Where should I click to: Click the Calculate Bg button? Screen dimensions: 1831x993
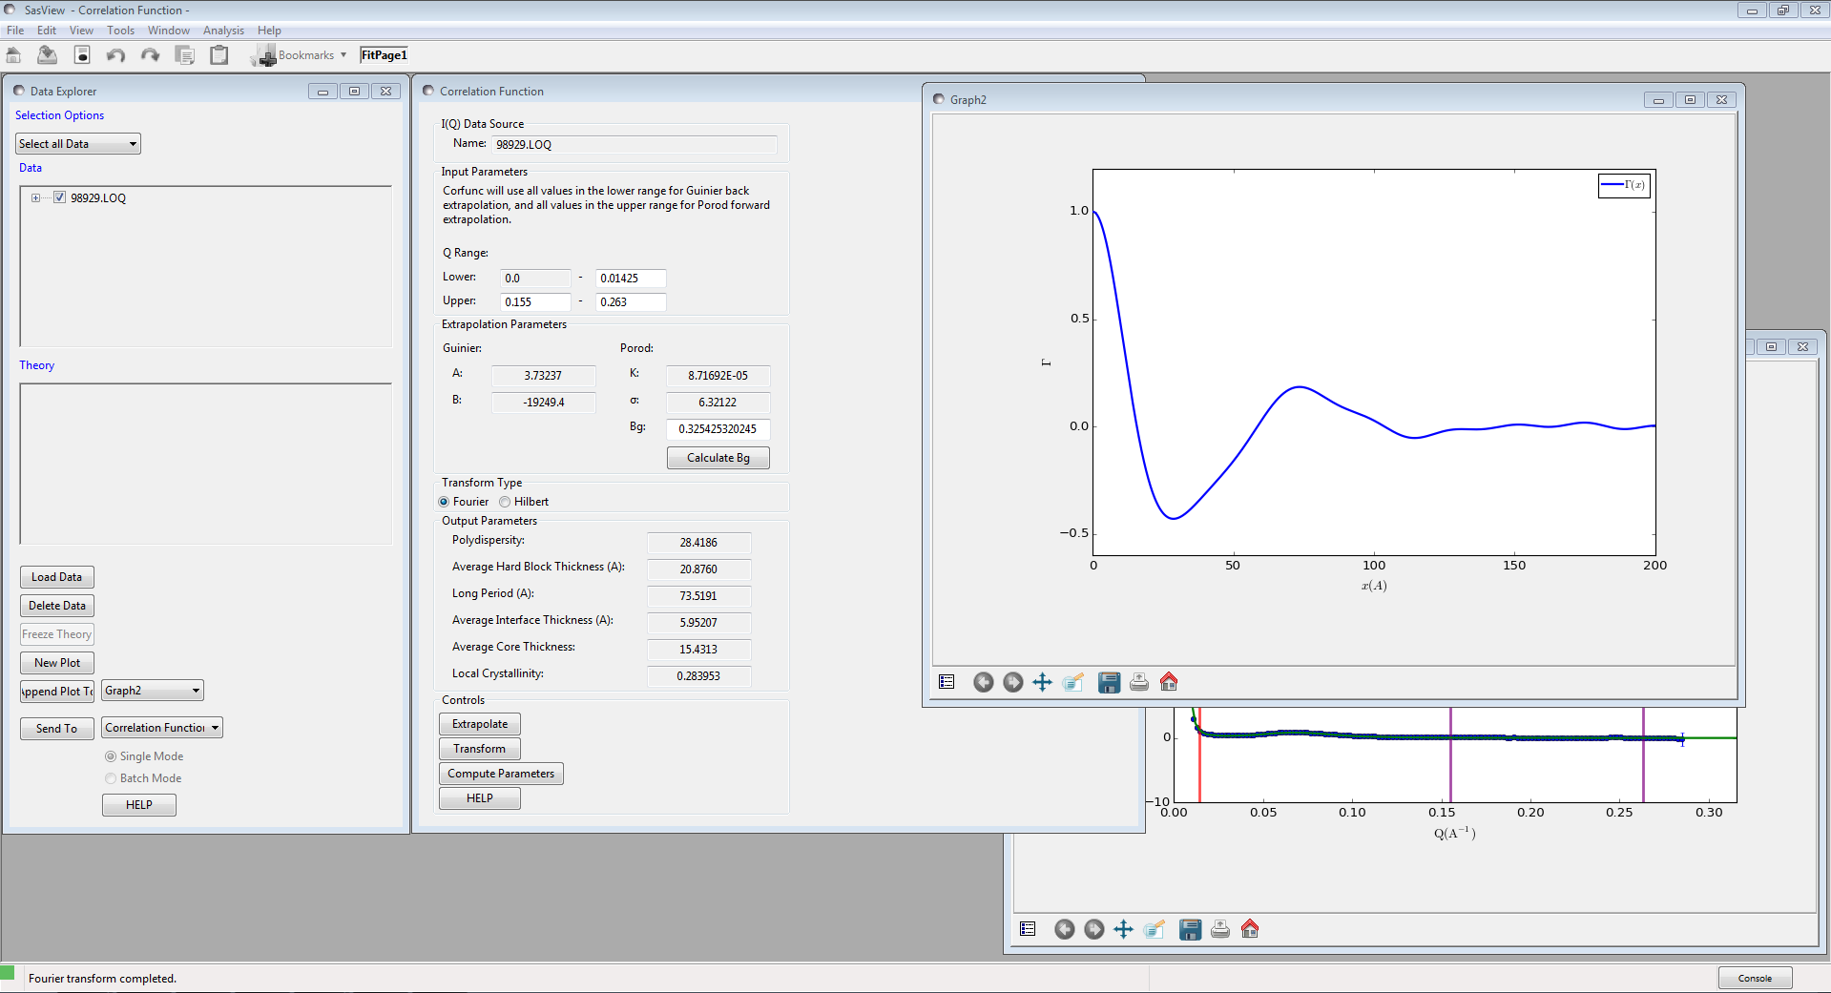pos(718,458)
